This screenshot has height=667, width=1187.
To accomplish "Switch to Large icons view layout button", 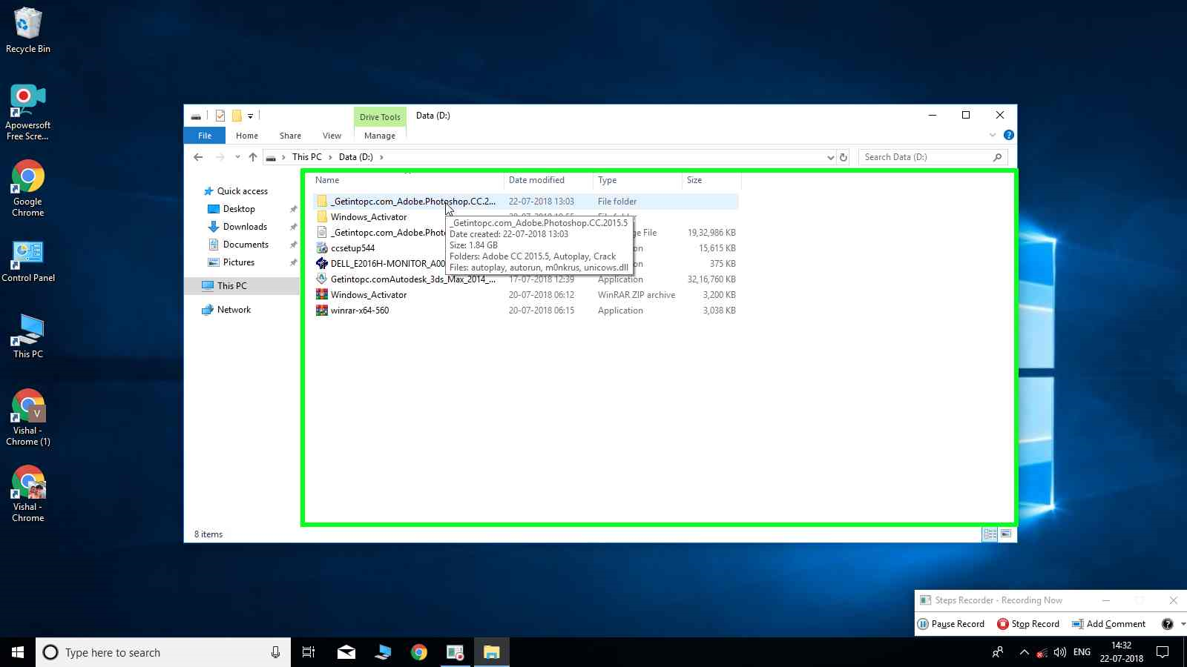I will click(1006, 534).
